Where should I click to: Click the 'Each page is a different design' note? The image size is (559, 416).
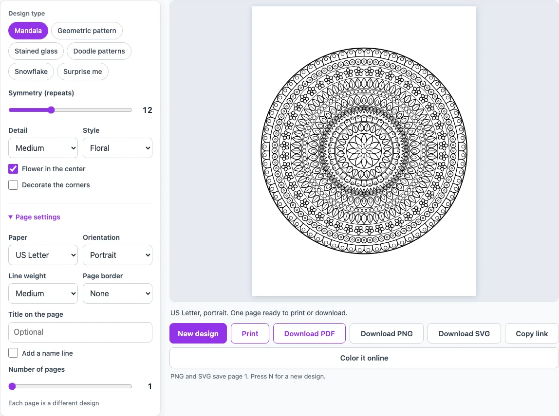coord(54,403)
